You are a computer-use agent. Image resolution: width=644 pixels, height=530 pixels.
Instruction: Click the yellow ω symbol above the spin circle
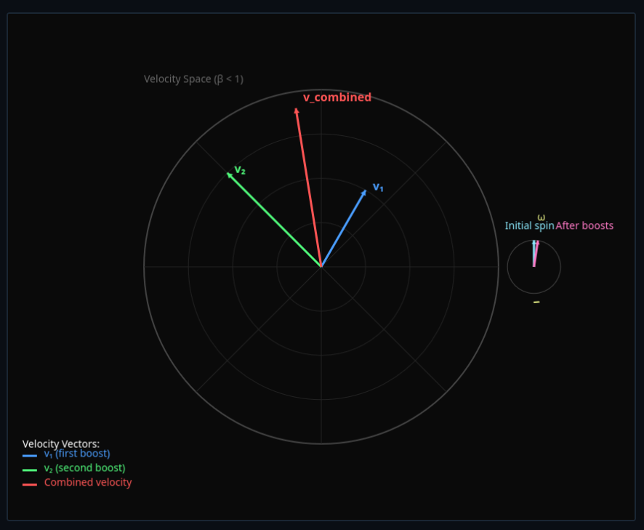(541, 216)
